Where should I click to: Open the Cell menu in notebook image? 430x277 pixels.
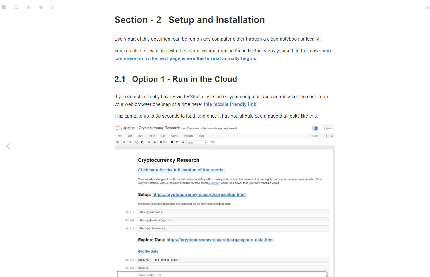pyautogui.click(x=163, y=136)
